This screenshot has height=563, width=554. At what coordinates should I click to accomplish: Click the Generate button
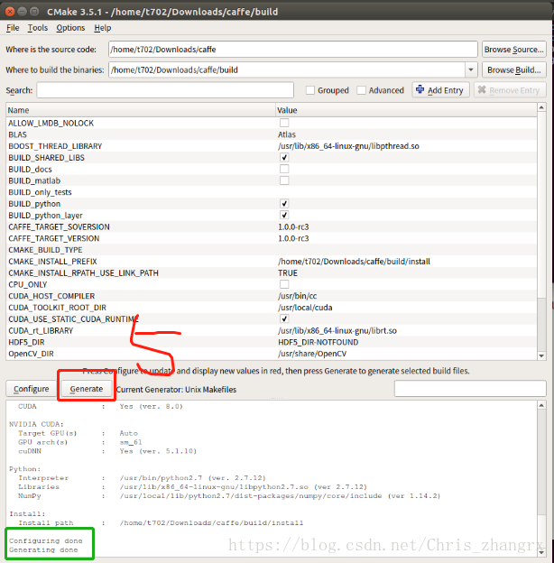87,389
